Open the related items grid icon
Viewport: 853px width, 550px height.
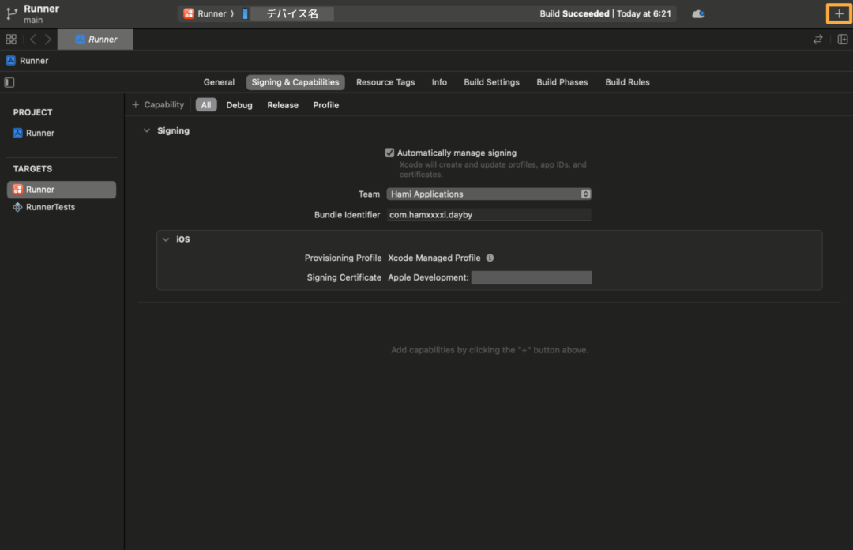pyautogui.click(x=11, y=40)
